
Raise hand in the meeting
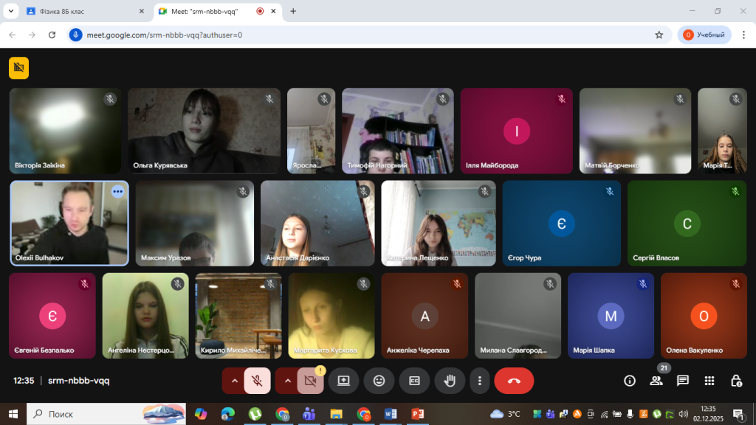click(450, 381)
